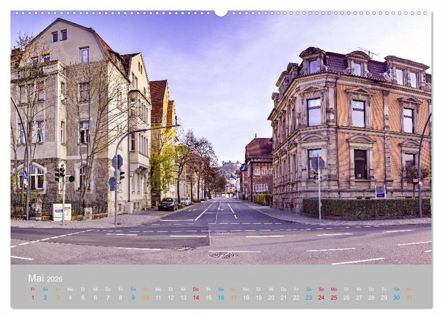Select date 3 in the calendar strip
The image size is (442, 318).
(58, 298)
